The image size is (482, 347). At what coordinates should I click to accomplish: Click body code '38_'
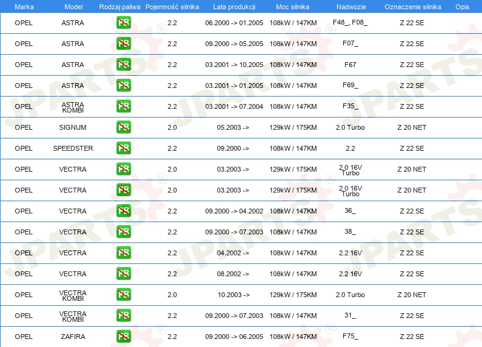(350, 231)
